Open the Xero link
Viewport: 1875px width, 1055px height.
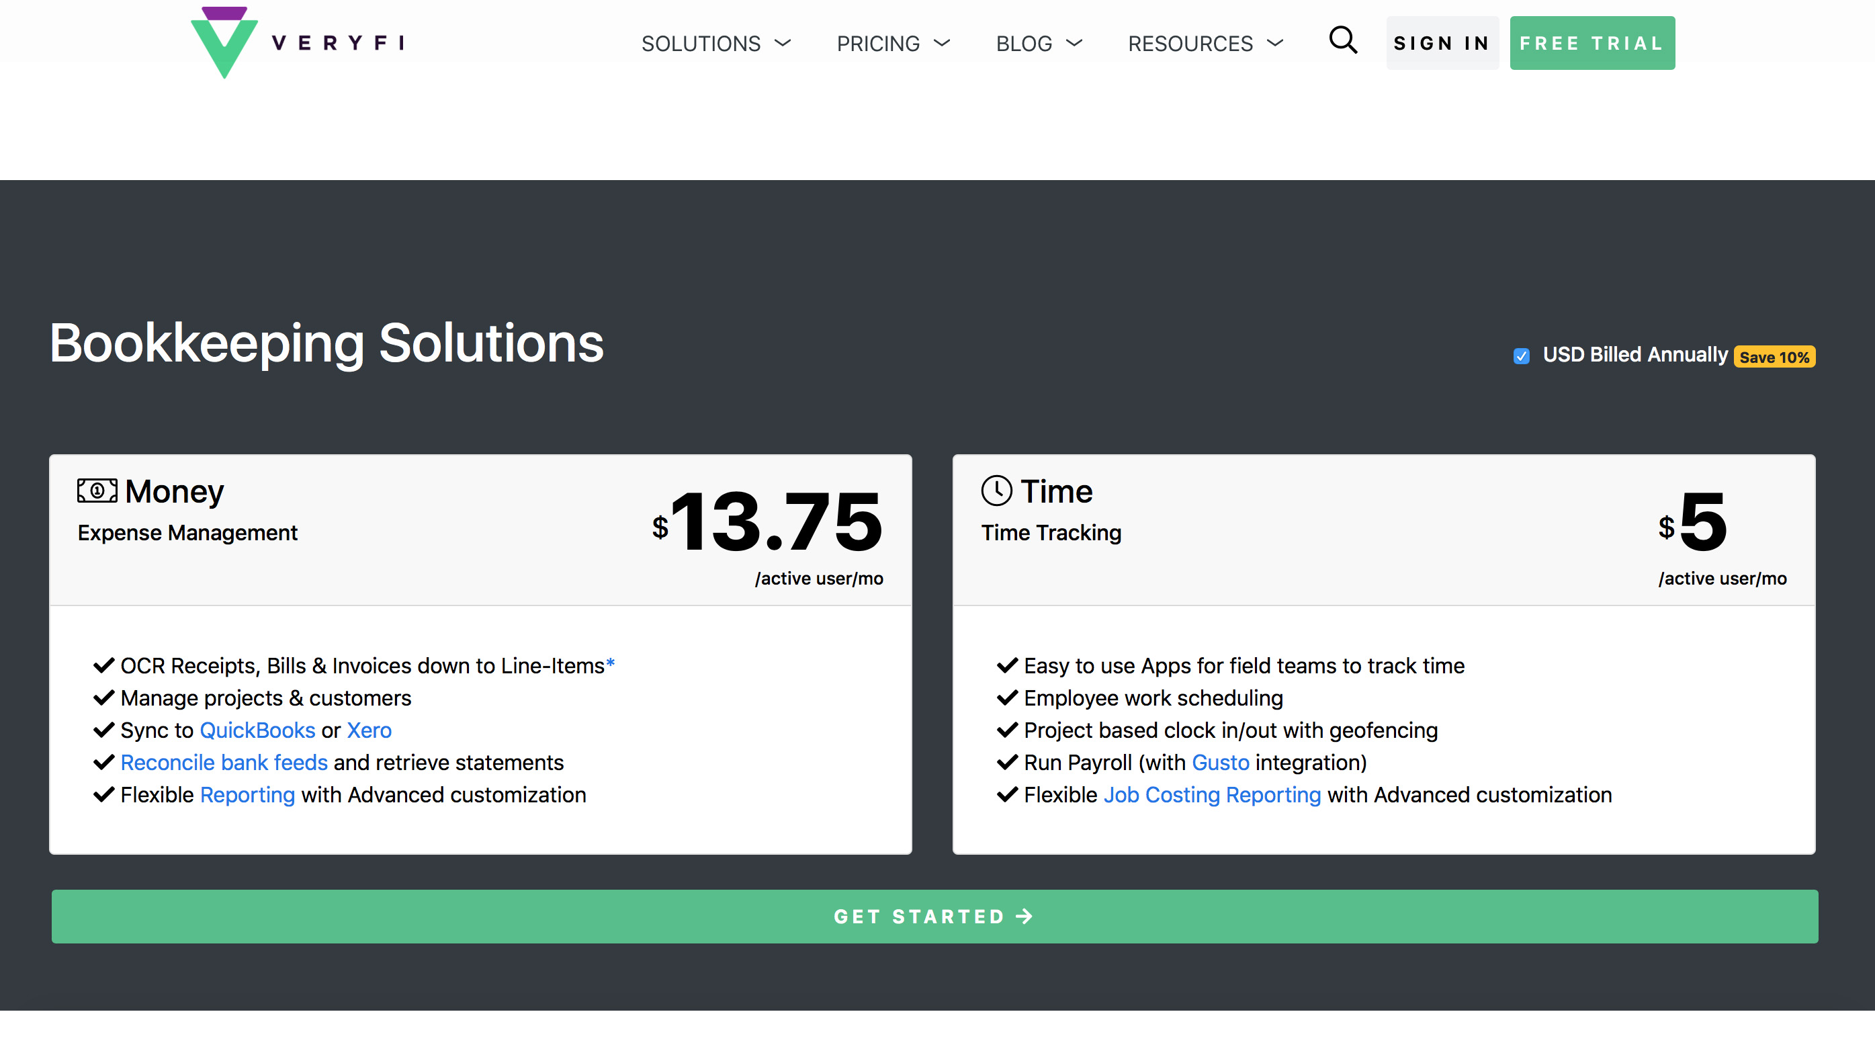(x=369, y=730)
